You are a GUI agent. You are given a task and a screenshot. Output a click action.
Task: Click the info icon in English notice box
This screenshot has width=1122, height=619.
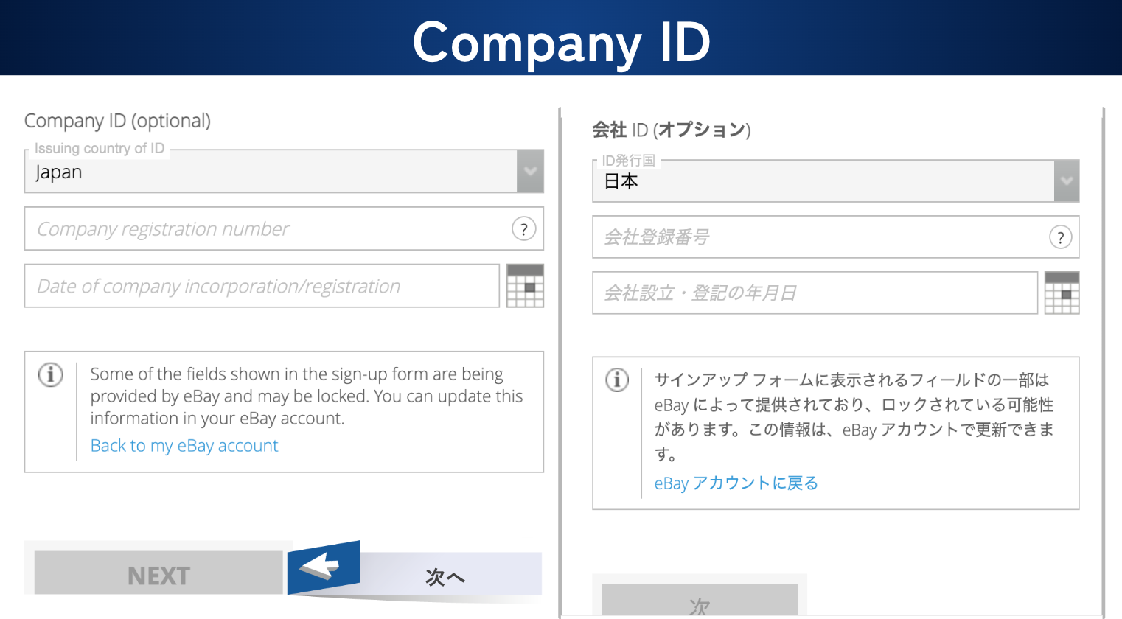pyautogui.click(x=51, y=374)
